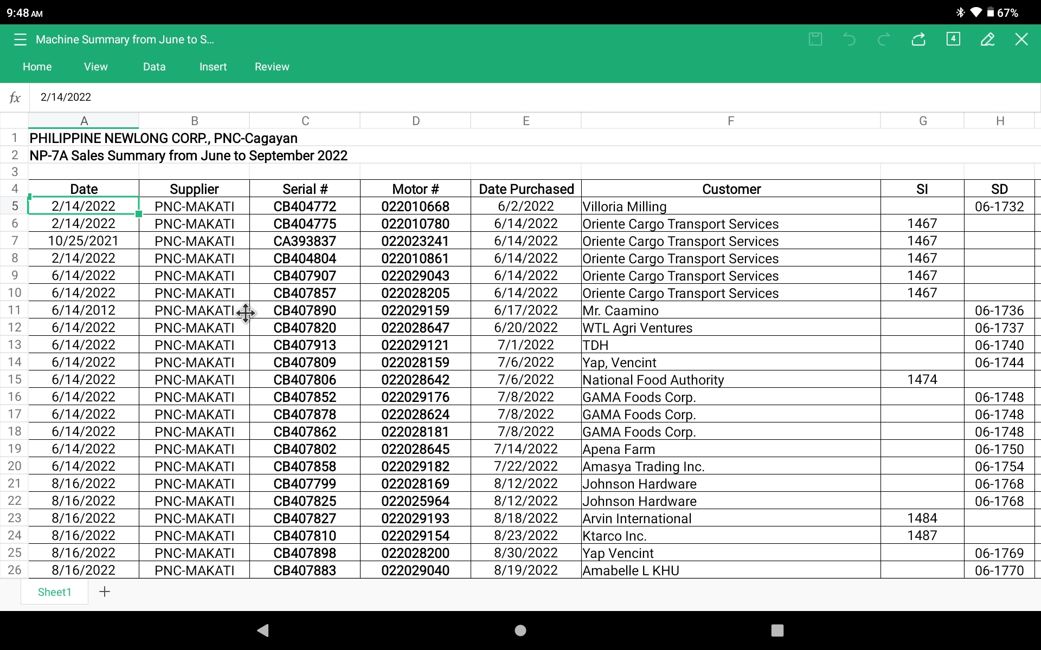This screenshot has height=650, width=1041.
Task: Switch to the Data tab
Action: [154, 67]
